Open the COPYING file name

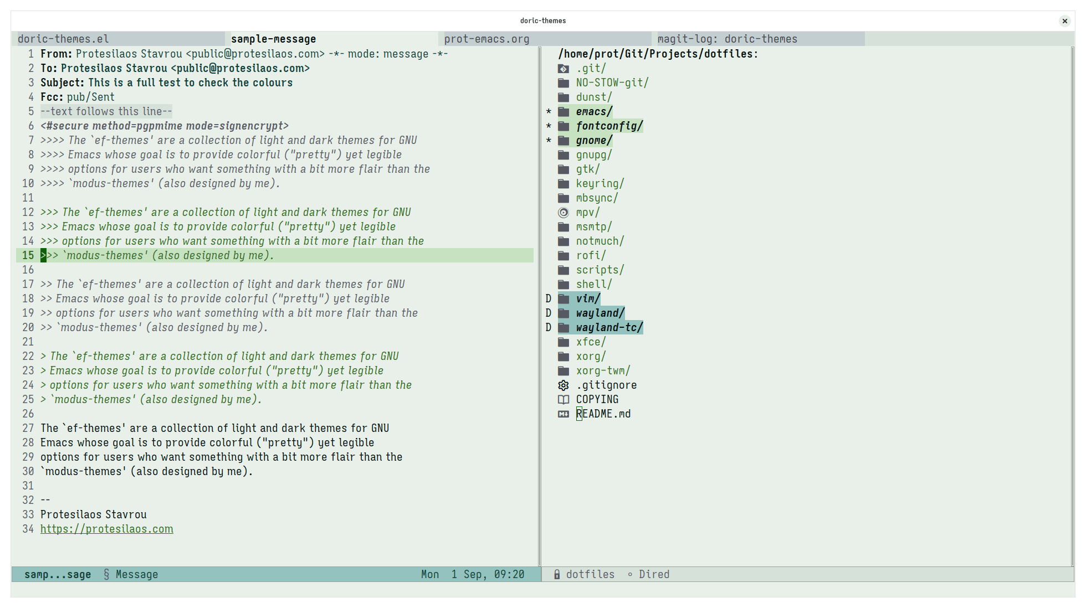click(x=597, y=400)
